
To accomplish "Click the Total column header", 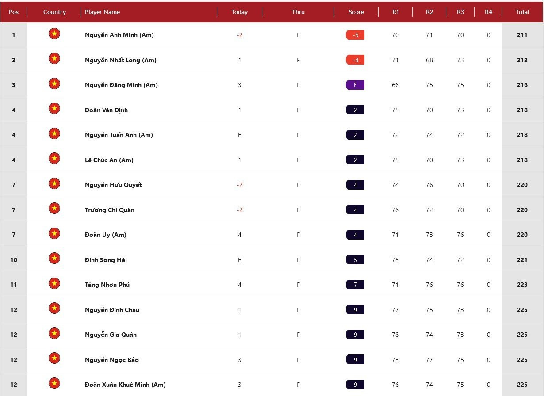I will [522, 12].
